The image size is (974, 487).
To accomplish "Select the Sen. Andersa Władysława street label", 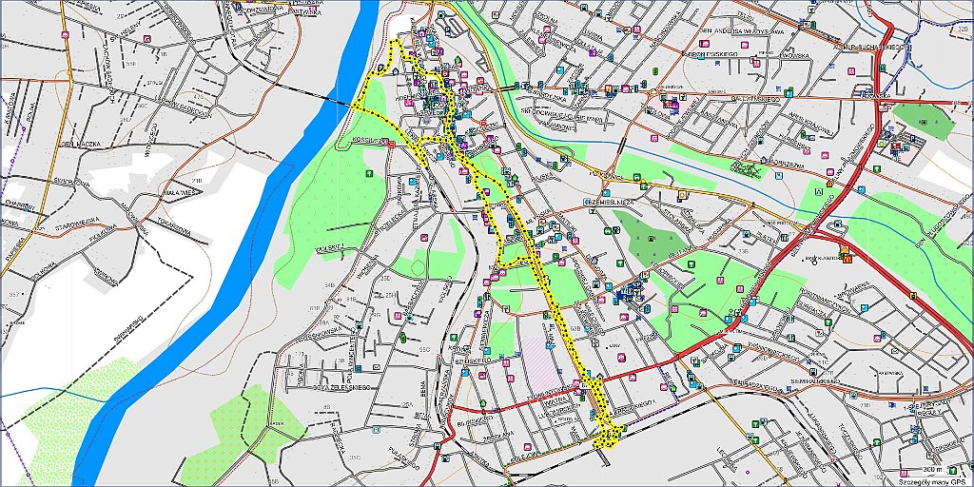I will [x=742, y=30].
